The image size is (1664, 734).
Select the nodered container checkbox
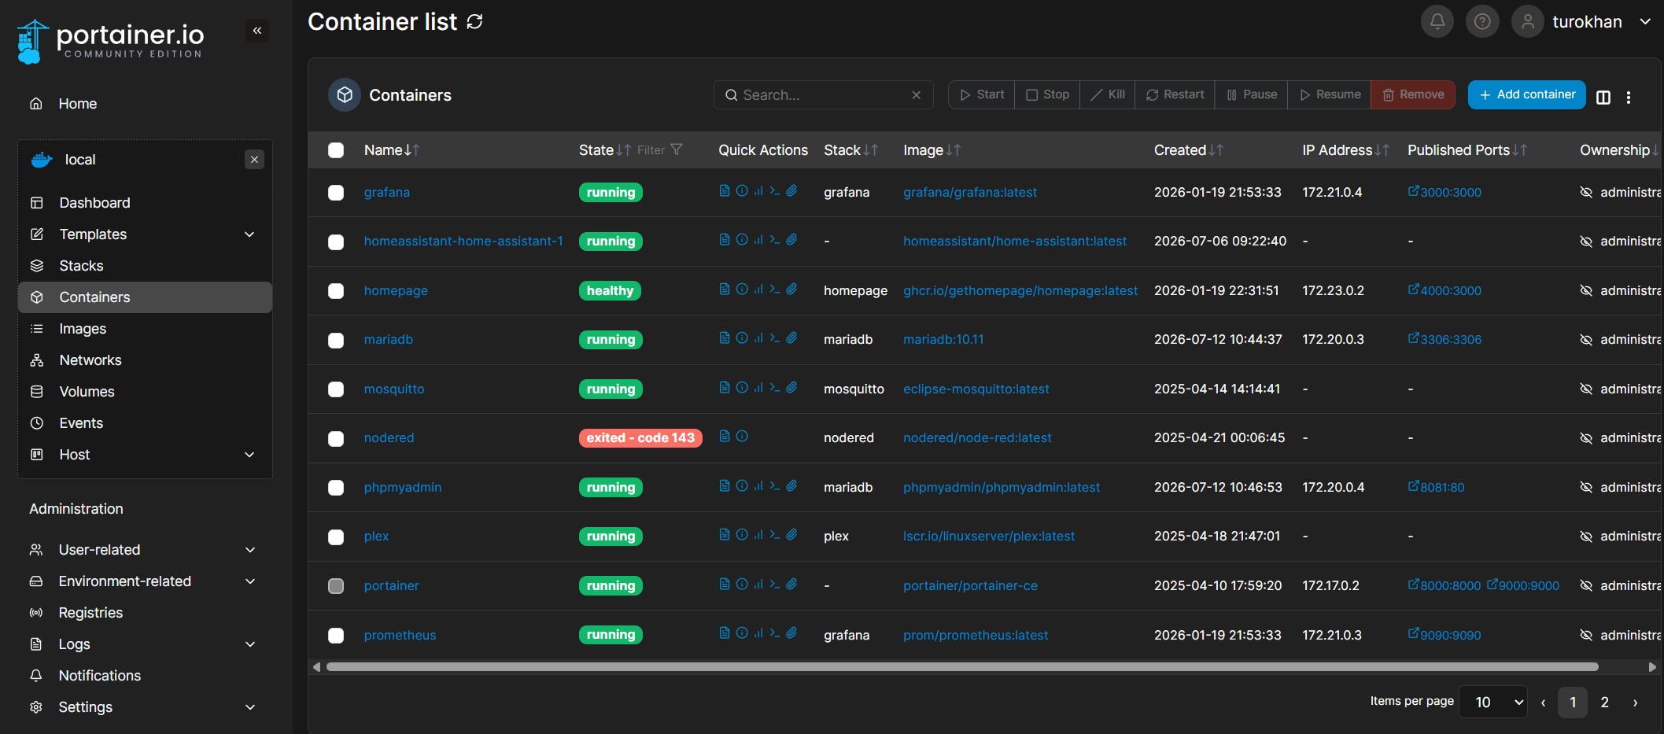[x=336, y=439]
